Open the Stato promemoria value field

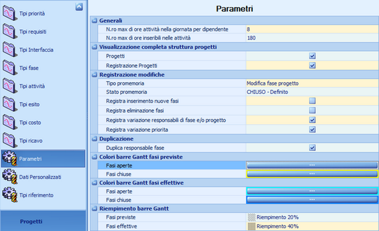pos(312,92)
